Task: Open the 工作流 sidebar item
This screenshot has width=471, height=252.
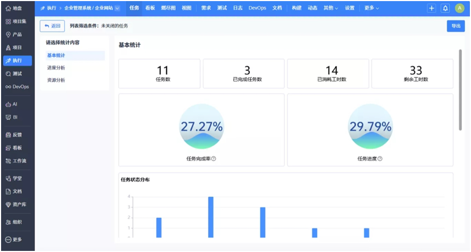Action: click(x=16, y=161)
